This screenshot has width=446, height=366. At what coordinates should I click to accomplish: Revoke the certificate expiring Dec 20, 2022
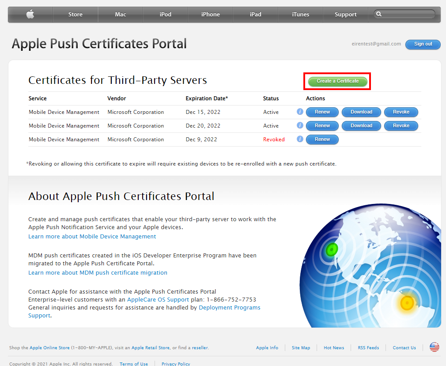(x=401, y=126)
